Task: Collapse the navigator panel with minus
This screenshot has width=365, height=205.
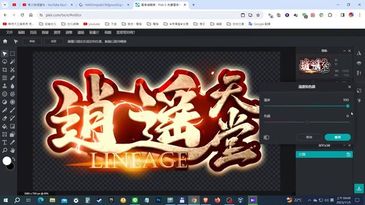Action: (x=344, y=51)
